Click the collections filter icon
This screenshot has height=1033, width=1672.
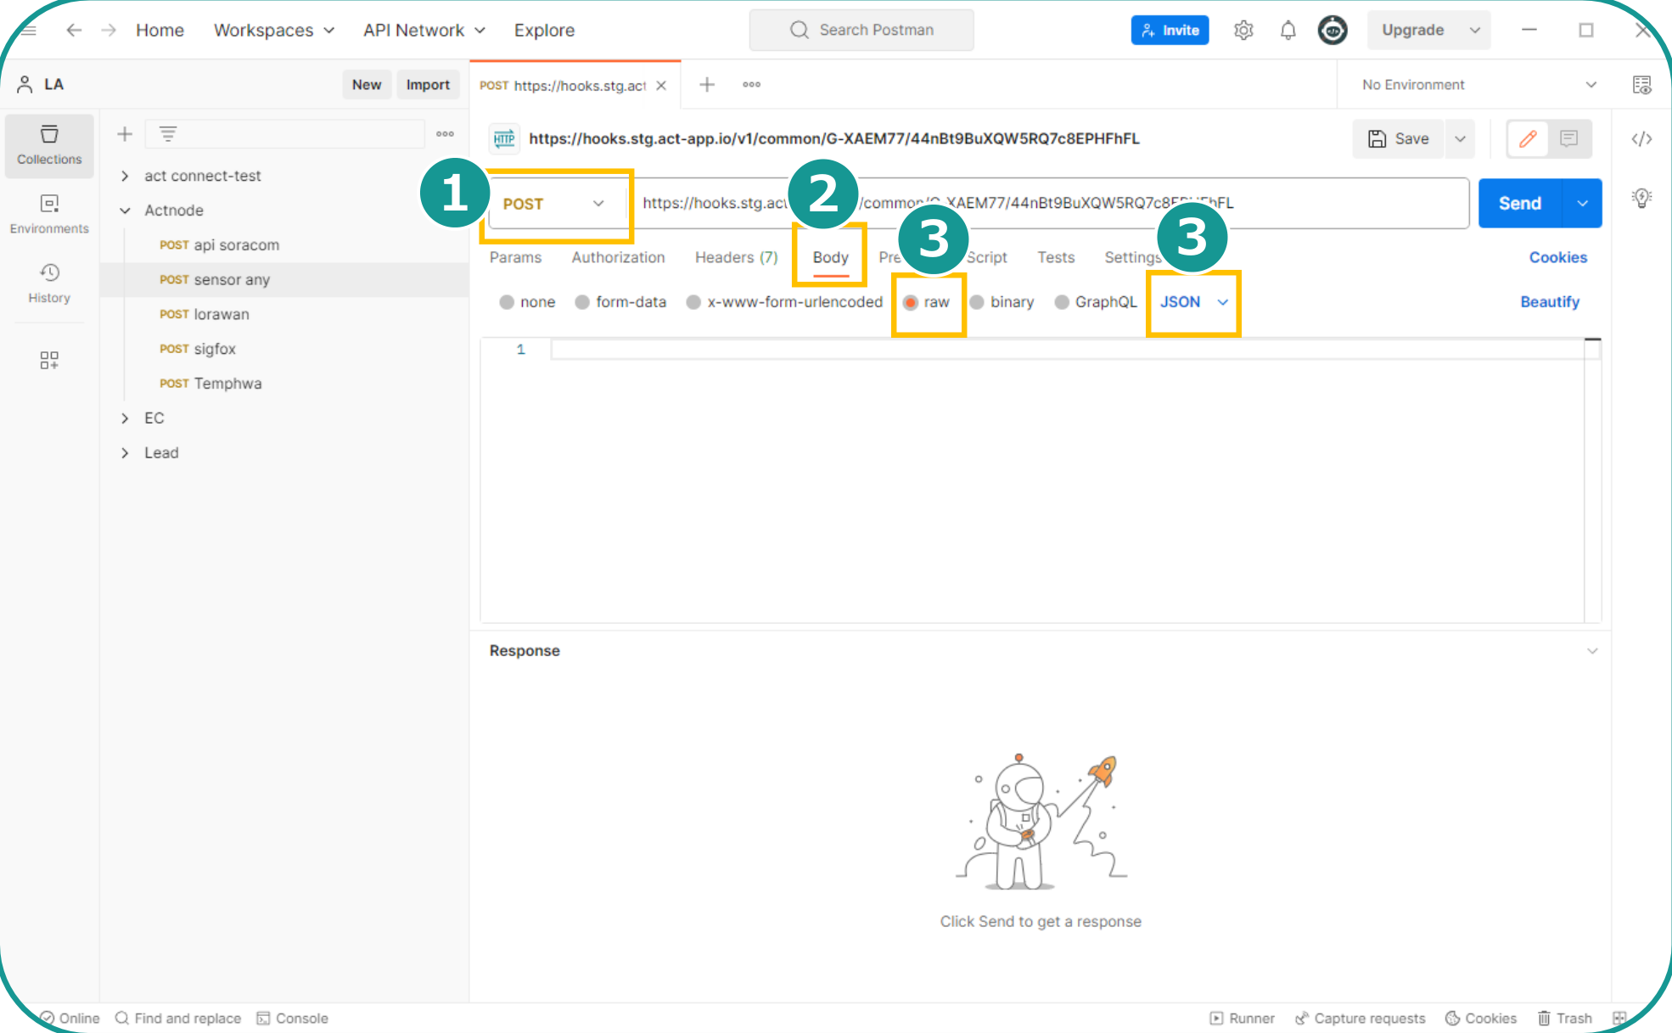pos(168,134)
